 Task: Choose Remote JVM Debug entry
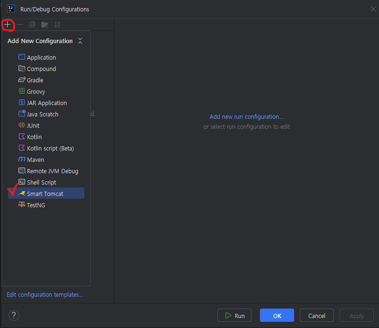(46, 171)
